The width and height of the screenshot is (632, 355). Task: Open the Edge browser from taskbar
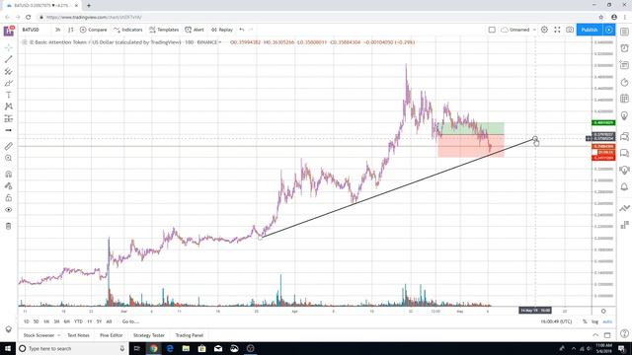pos(170,348)
